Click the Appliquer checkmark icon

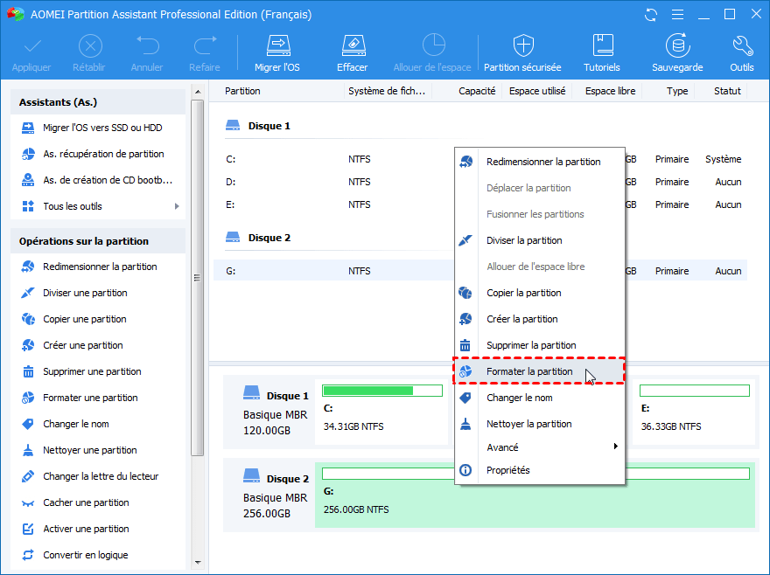32,46
